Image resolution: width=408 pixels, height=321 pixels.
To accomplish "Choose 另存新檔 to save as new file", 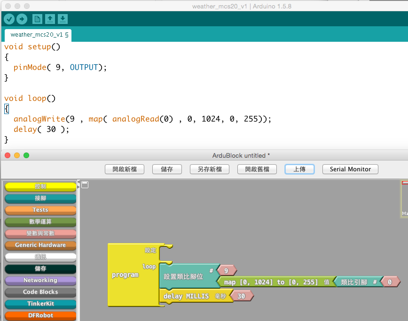I will point(209,169).
